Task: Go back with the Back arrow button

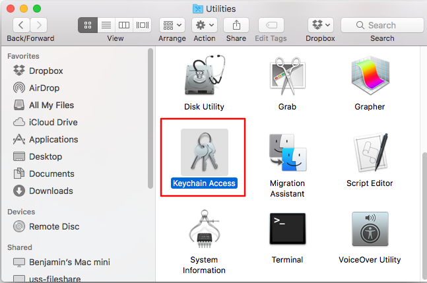Action: coord(21,25)
